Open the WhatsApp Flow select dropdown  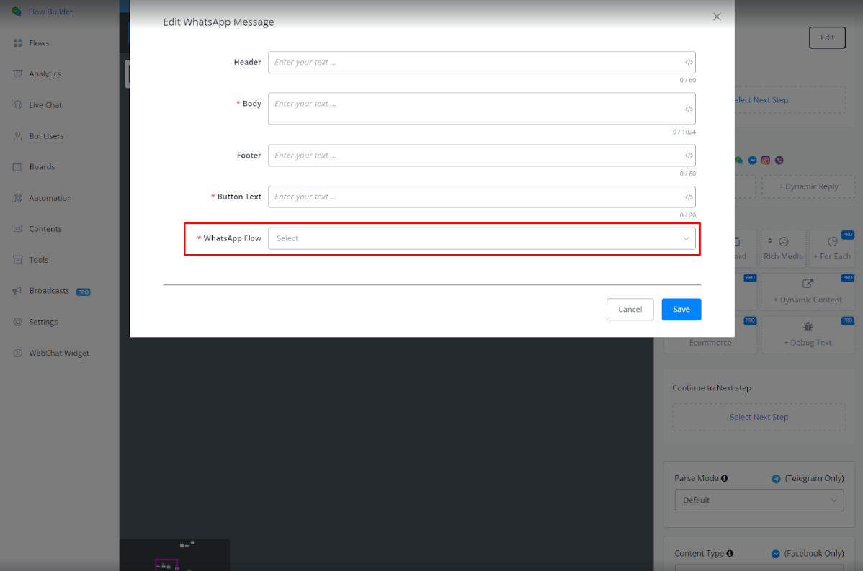tap(475, 238)
